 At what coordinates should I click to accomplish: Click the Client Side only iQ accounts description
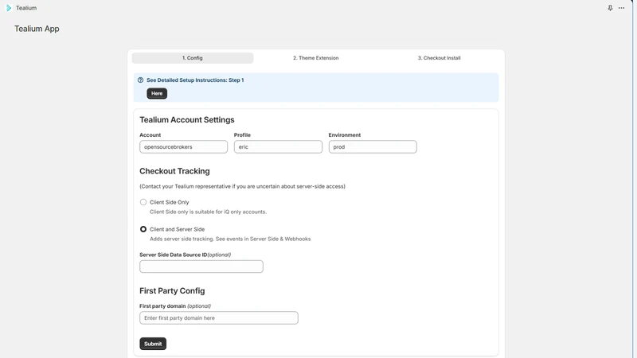click(208, 212)
